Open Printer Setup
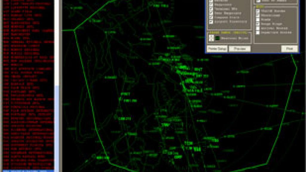Image resolution: width=306 pixels, height=172 pixels. pos(218,48)
